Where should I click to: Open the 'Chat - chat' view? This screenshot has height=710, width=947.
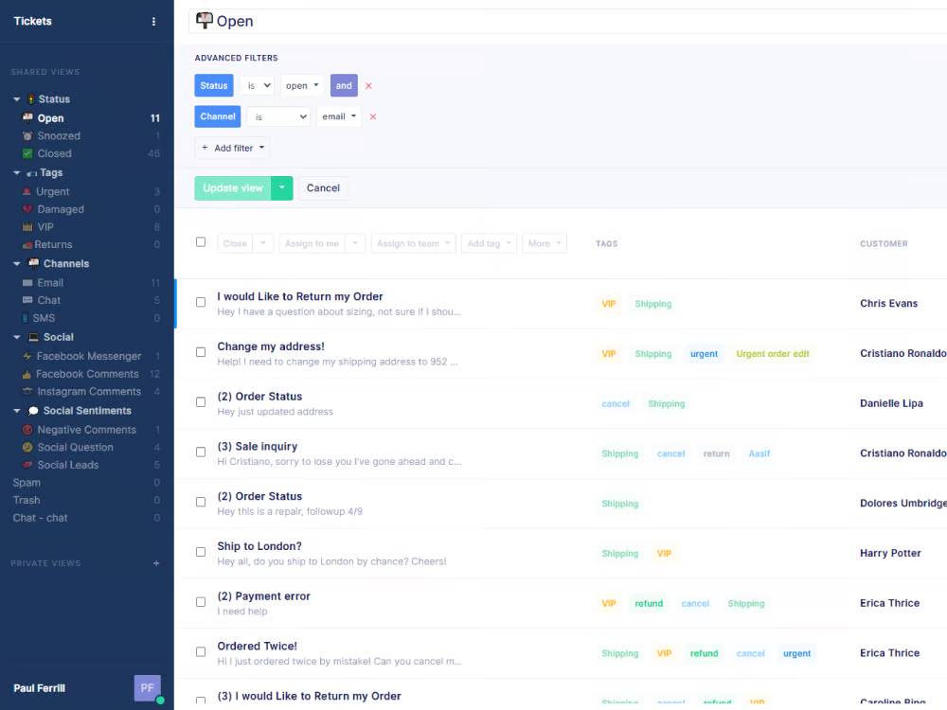point(40,518)
